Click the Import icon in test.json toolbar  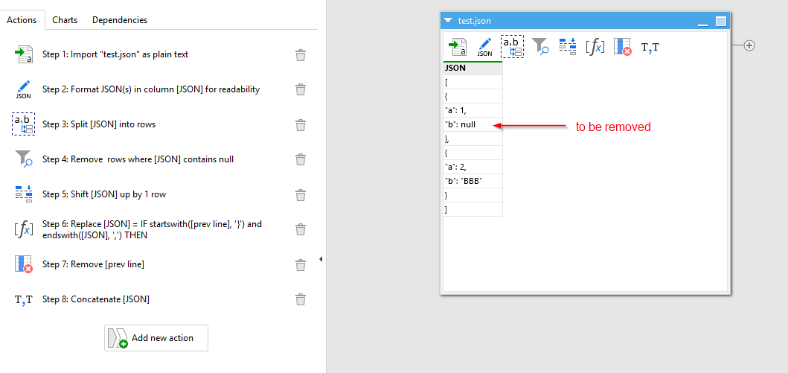[458, 46]
